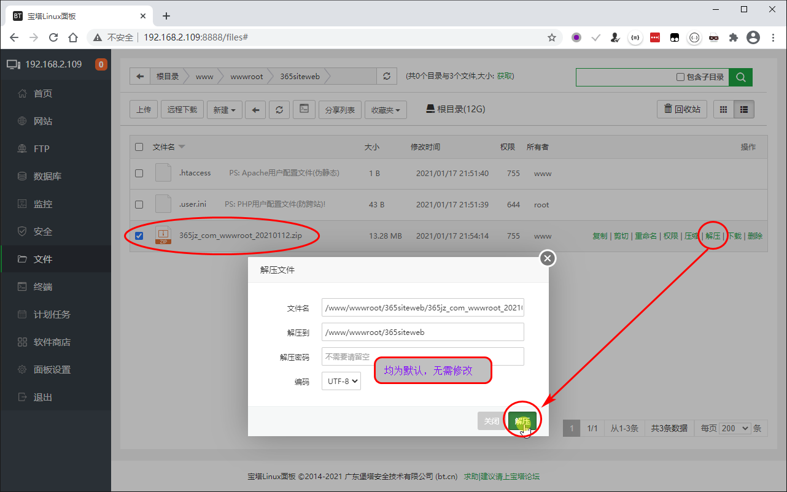Click the browser back arrow

tap(15, 37)
